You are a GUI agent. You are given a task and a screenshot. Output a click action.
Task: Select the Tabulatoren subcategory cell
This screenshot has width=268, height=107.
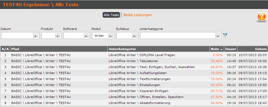pyautogui.click(x=159, y=61)
